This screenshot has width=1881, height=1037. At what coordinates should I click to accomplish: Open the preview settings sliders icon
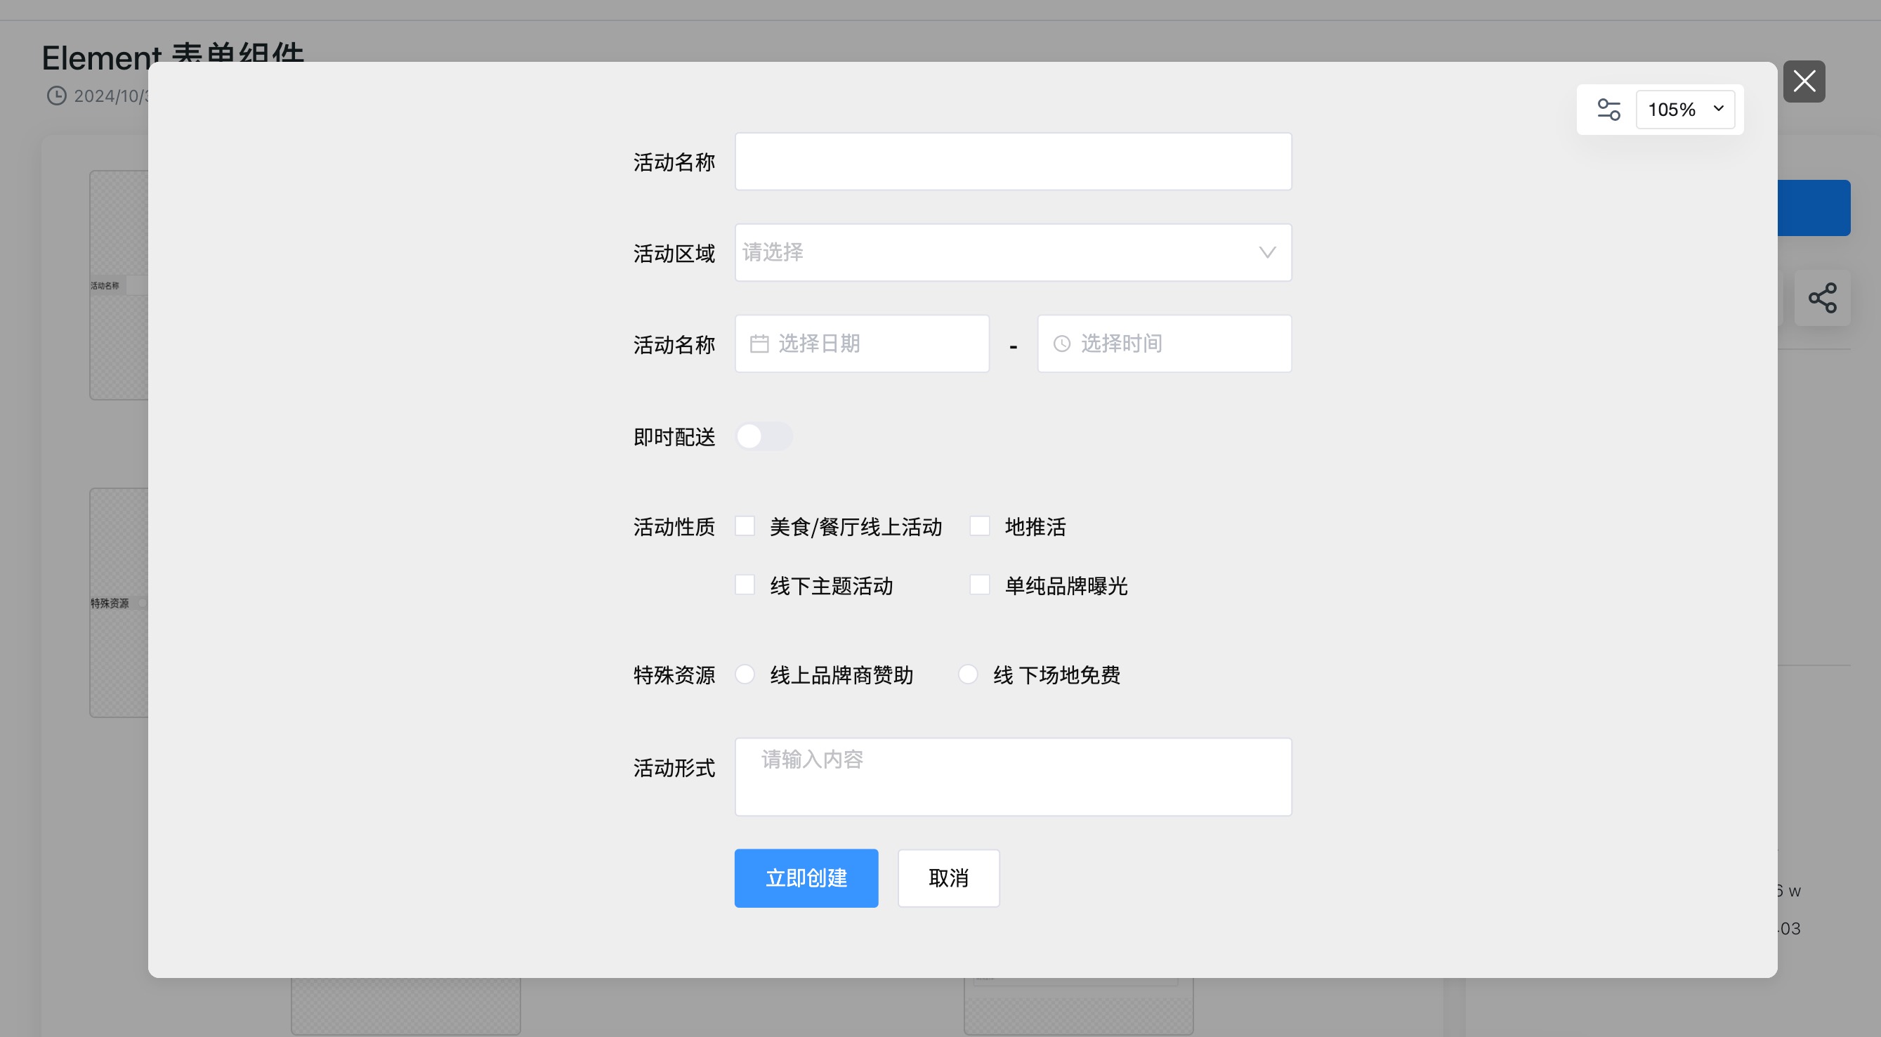click(1608, 110)
